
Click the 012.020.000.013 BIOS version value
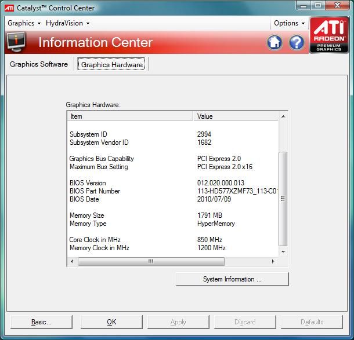point(221,183)
